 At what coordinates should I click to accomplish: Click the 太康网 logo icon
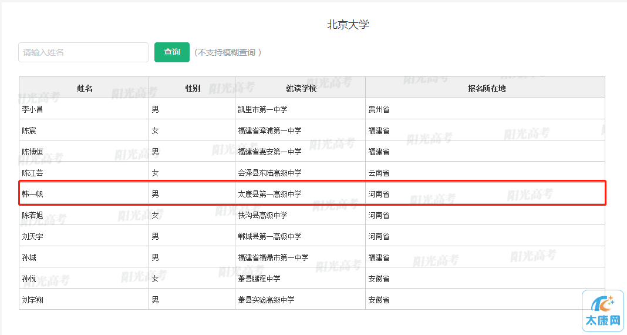coord(603,311)
